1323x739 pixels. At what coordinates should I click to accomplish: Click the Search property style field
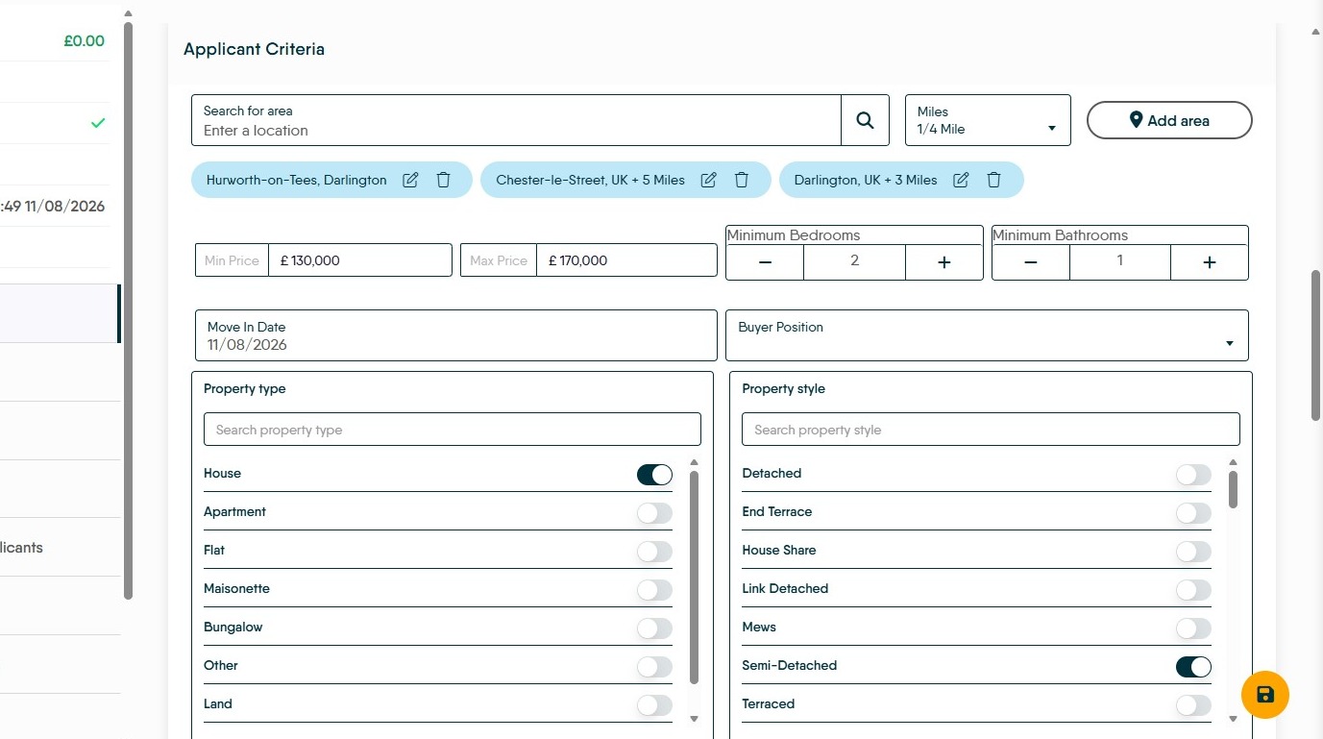(991, 430)
